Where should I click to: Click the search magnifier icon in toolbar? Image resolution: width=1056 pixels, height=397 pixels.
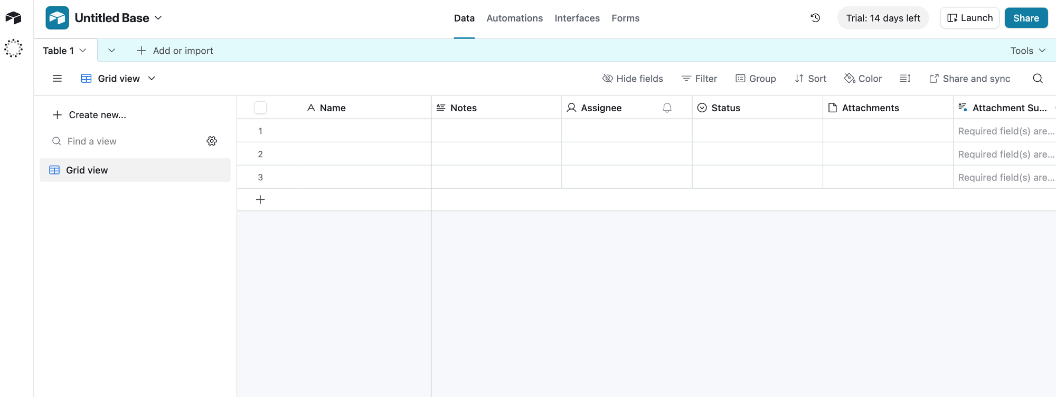coord(1038,79)
